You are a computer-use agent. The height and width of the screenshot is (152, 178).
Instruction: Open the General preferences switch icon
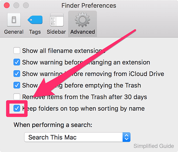14,20
